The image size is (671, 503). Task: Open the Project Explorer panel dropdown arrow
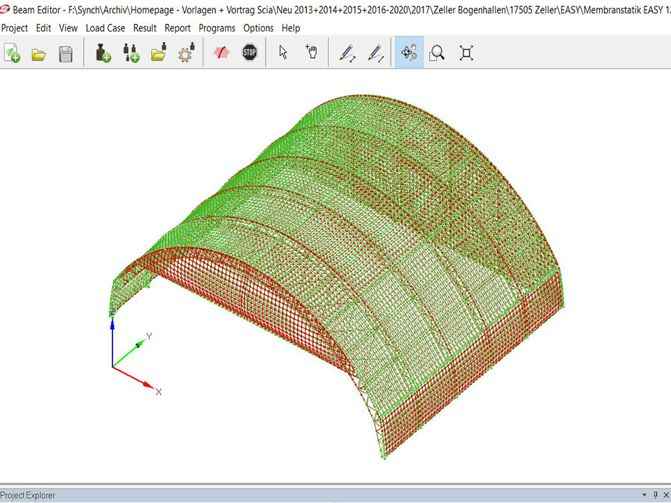pyautogui.click(x=643, y=496)
